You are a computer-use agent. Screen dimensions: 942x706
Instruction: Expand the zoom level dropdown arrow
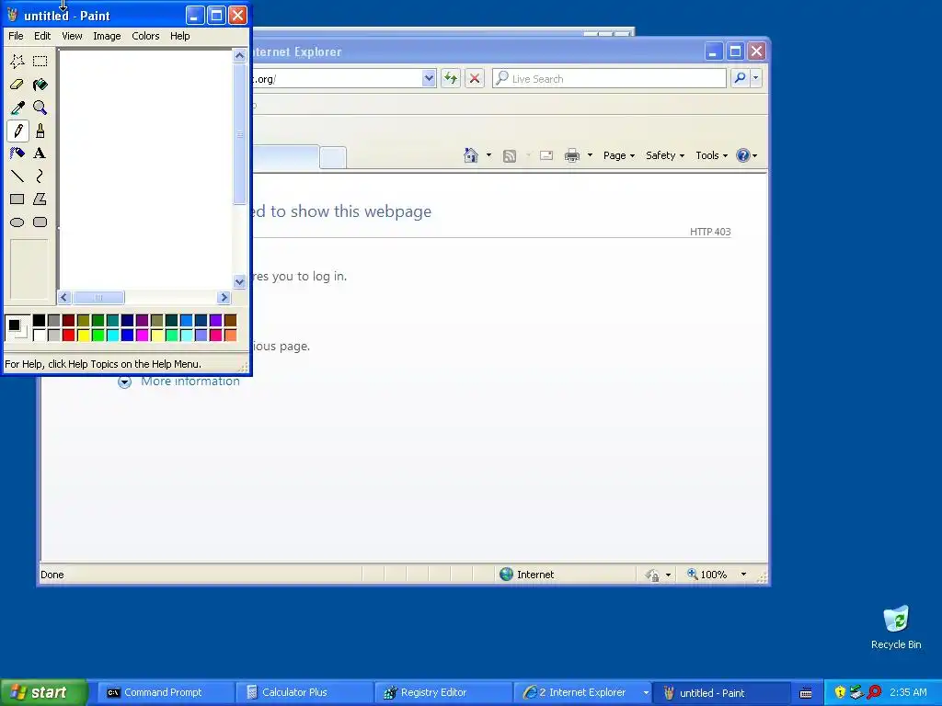tap(743, 575)
